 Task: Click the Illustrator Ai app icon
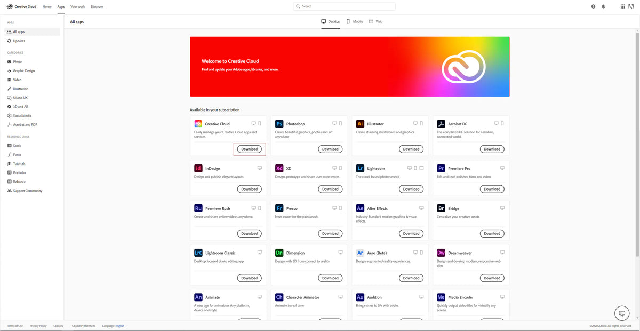(360, 124)
